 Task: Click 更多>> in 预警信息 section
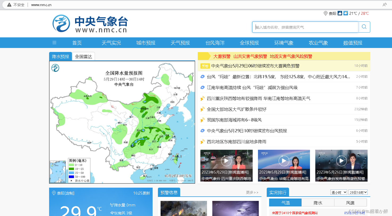point(252,192)
